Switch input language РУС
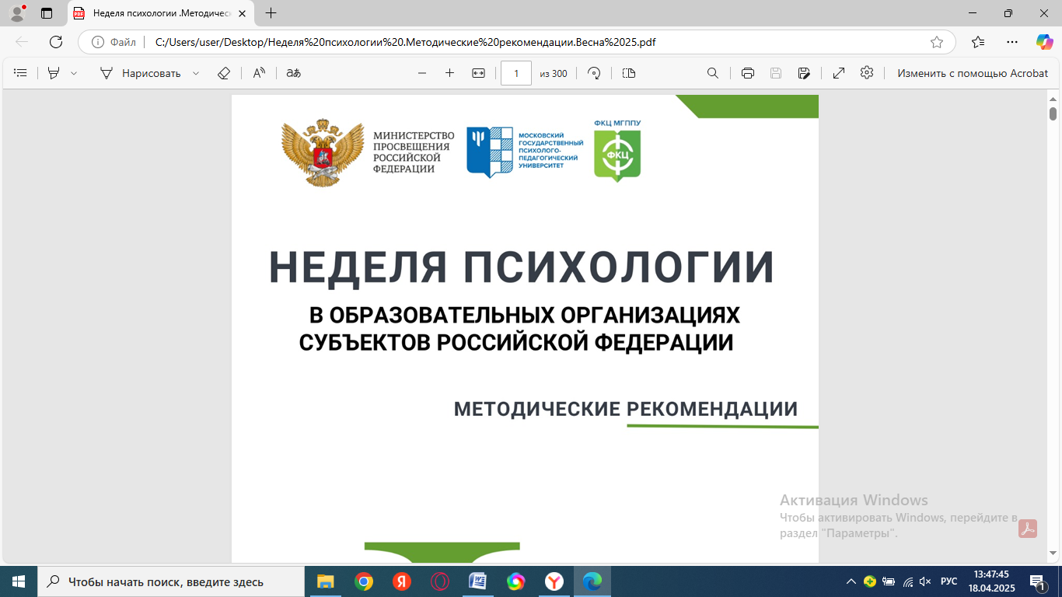The width and height of the screenshot is (1062, 597). tap(948, 581)
